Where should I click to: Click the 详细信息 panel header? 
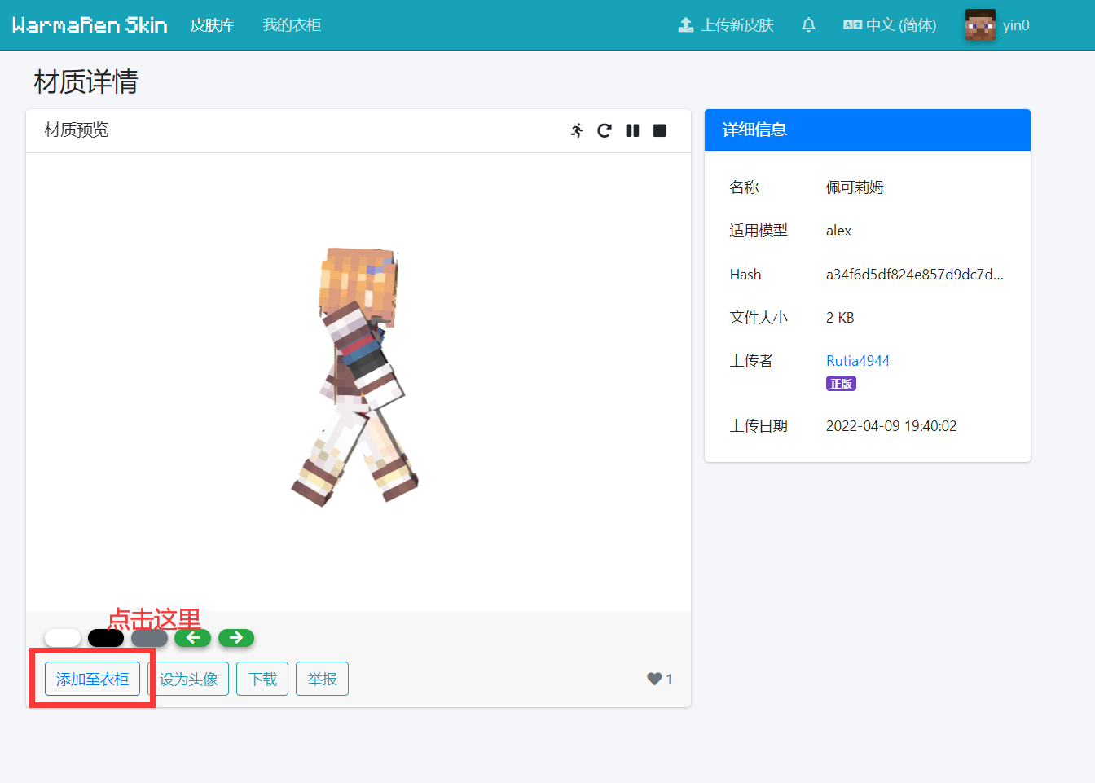point(868,130)
